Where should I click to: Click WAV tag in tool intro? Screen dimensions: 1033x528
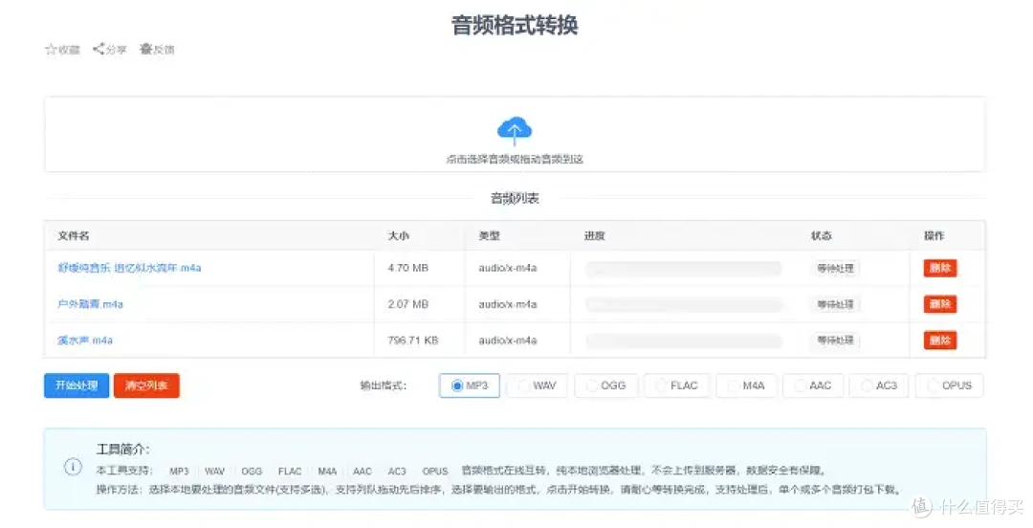point(215,472)
